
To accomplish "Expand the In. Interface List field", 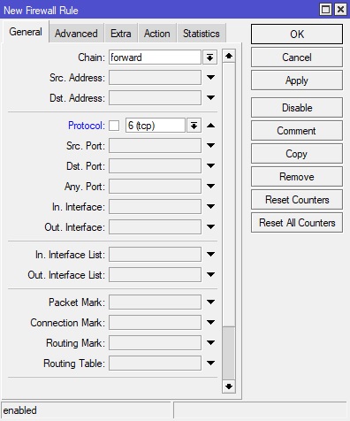I will click(210, 255).
